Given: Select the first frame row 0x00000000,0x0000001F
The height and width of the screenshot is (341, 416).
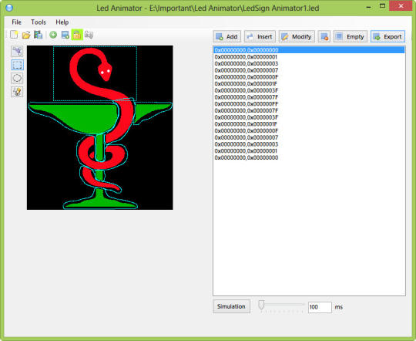Looking at the screenshot, I should click(x=309, y=84).
